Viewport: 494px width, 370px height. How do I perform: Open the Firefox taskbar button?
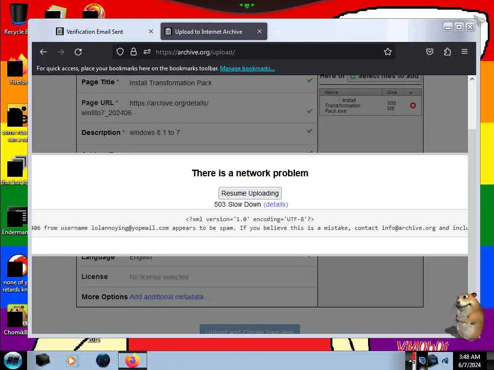pos(132,360)
